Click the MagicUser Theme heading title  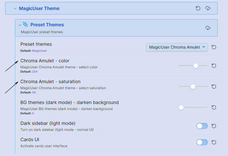click(39, 8)
